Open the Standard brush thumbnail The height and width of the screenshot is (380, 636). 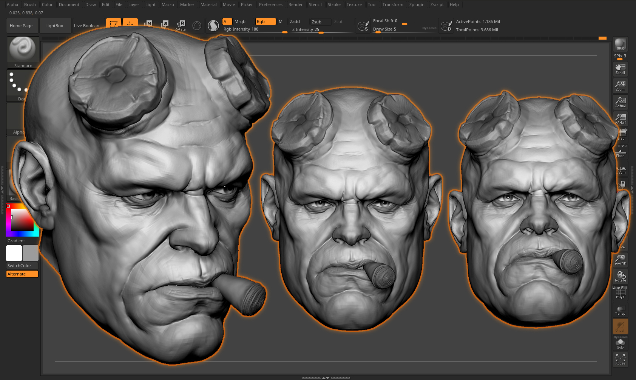[x=23, y=52]
